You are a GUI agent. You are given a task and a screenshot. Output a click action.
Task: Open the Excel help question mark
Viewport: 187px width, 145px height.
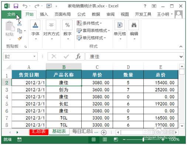pos(145,6)
